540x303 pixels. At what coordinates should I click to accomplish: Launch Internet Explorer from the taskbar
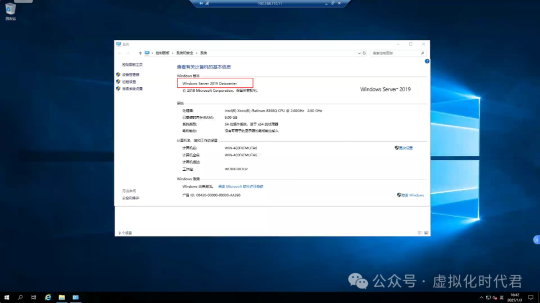coord(48,298)
